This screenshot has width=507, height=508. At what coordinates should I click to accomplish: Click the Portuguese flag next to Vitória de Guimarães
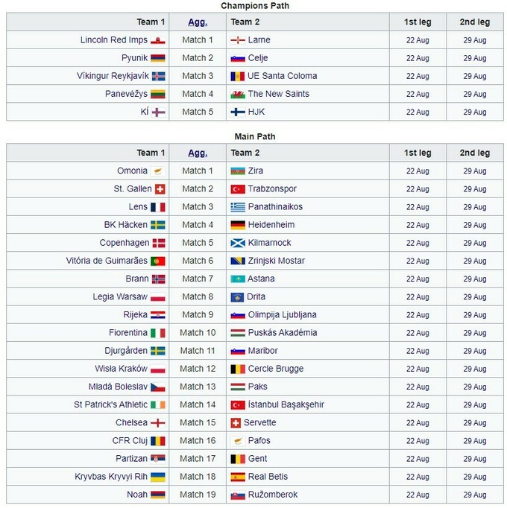coord(157,261)
